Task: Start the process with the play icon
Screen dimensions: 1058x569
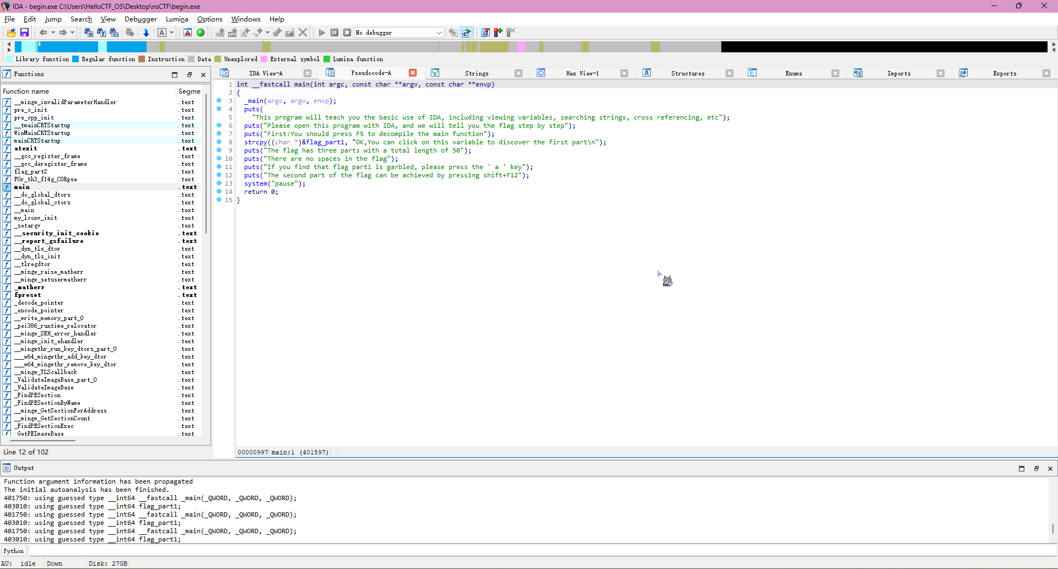Action: point(322,32)
